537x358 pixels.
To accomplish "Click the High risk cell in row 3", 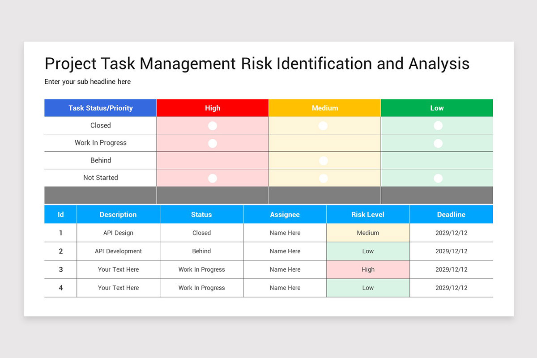I will [368, 269].
